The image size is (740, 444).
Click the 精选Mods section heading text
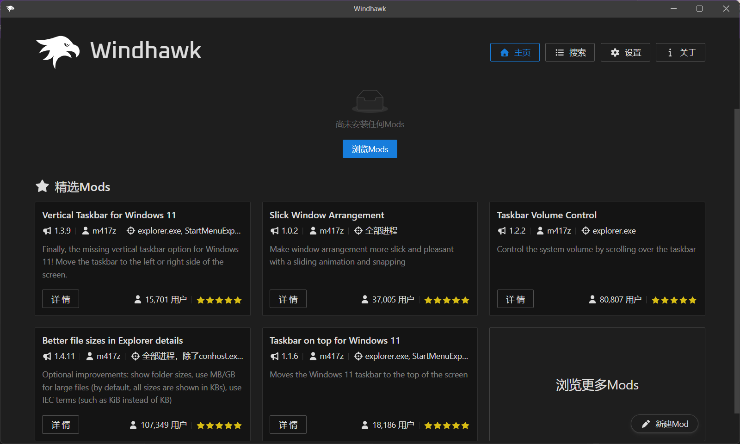click(x=82, y=187)
